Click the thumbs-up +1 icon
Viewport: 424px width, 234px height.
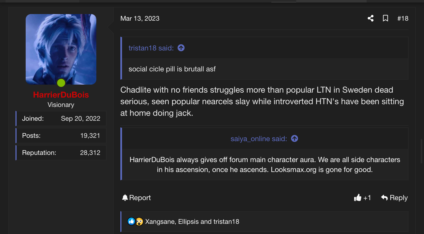[x=358, y=198]
